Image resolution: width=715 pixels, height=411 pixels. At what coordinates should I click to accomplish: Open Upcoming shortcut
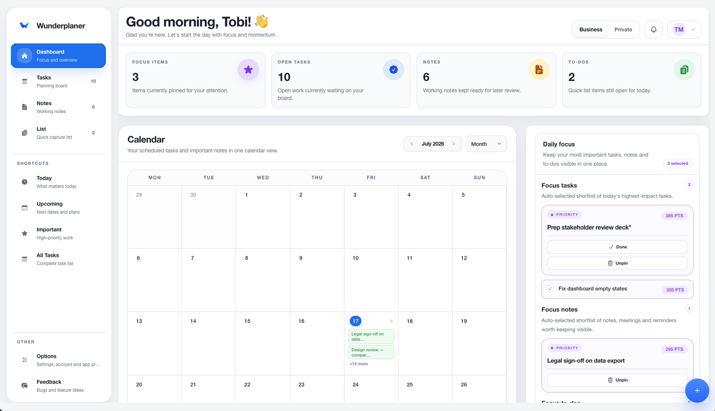click(x=59, y=208)
